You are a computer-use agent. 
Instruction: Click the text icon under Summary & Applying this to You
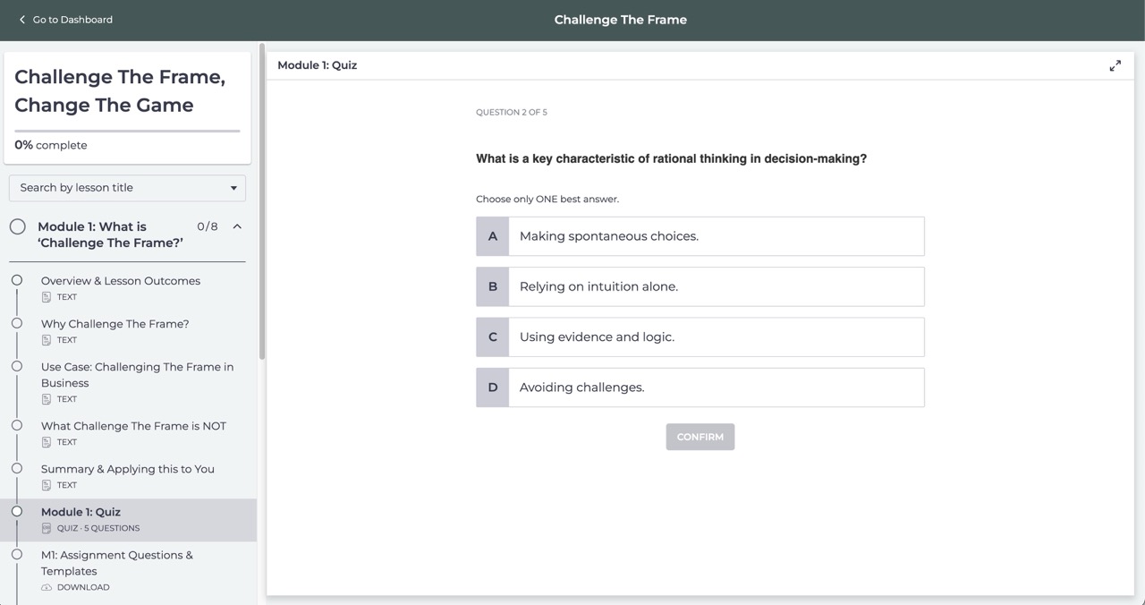click(x=47, y=485)
